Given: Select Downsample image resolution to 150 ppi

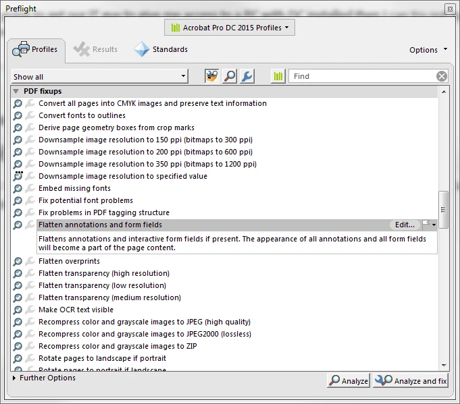Looking at the screenshot, I should click(145, 140).
